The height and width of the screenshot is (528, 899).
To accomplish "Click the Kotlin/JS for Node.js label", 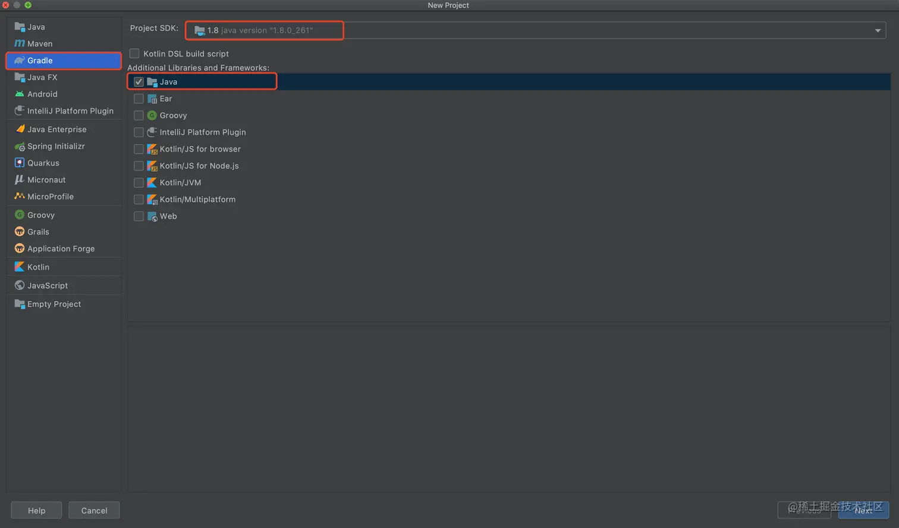I will pyautogui.click(x=199, y=166).
